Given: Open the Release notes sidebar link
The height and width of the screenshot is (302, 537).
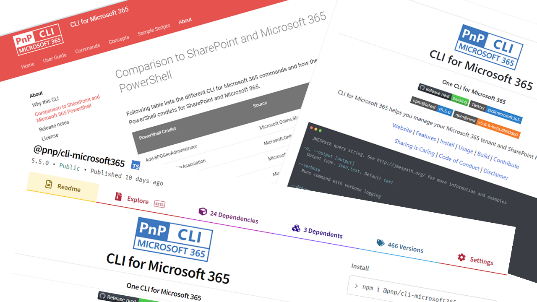Looking at the screenshot, I should point(54,125).
